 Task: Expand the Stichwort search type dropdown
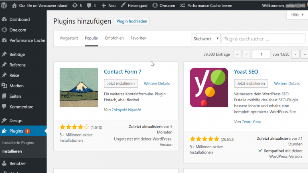coord(206,39)
